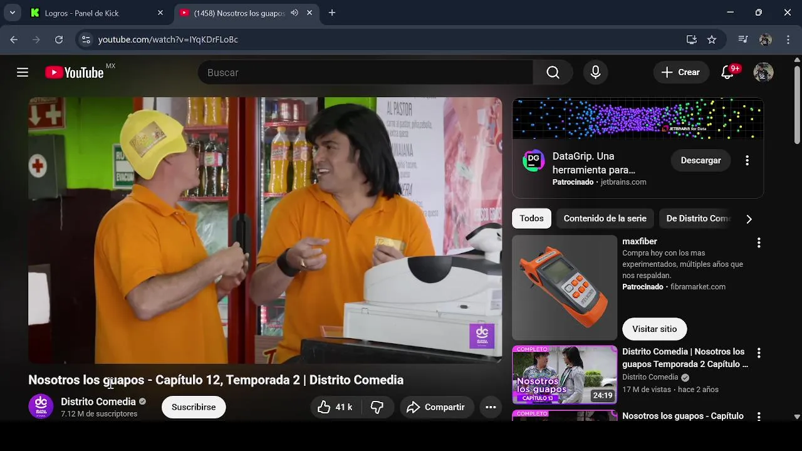Go to the YouTube home logo
The image size is (802, 451).
[75, 73]
